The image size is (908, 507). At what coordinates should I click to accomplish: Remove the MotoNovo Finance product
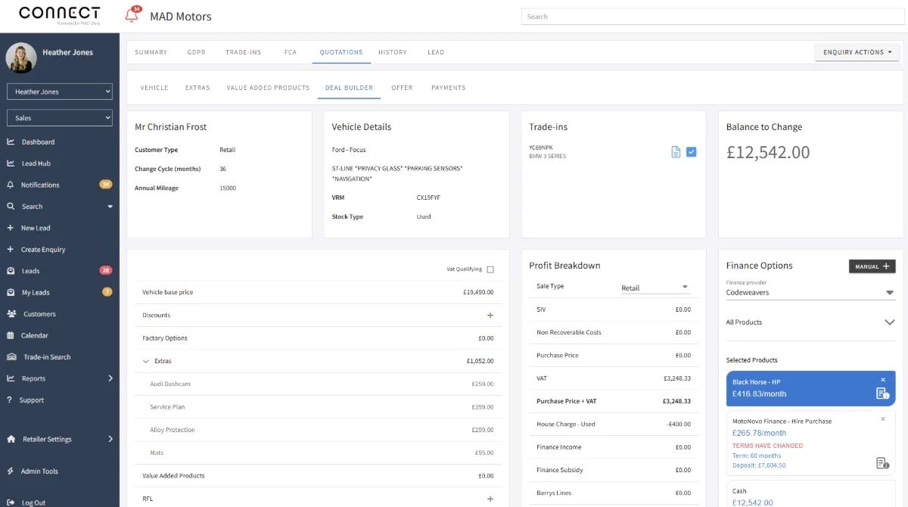tap(883, 418)
